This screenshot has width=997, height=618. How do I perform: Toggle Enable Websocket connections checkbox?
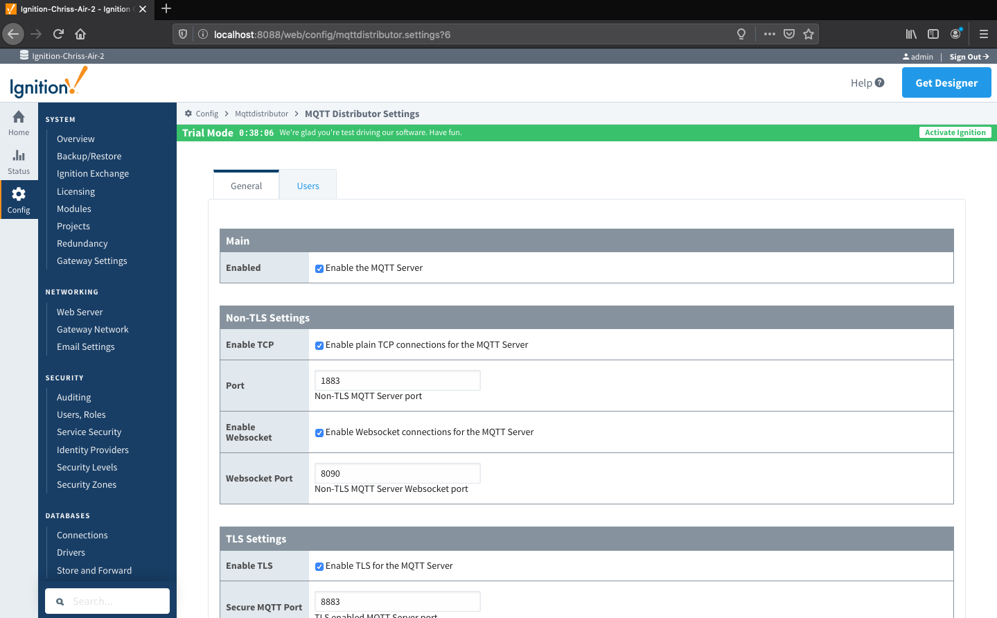coord(319,433)
